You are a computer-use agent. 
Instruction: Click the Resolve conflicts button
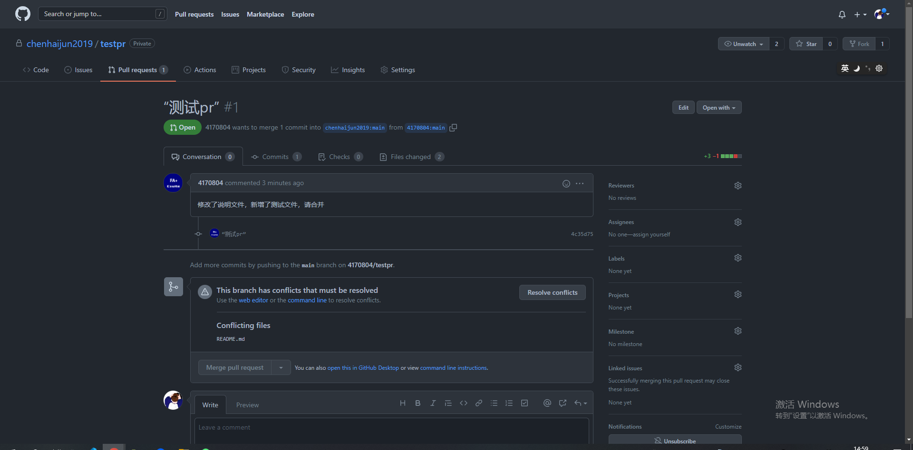pos(553,292)
